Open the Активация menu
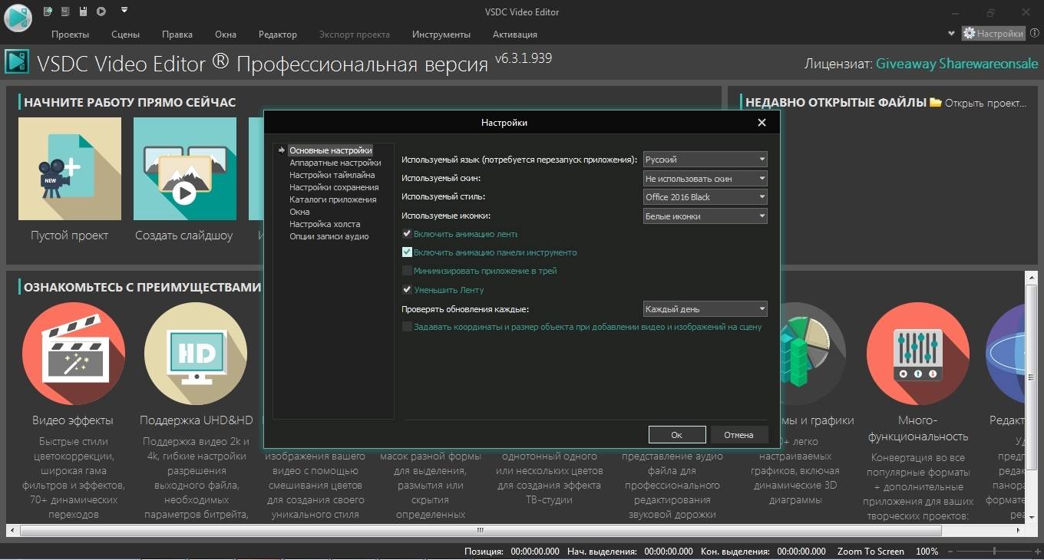 515,35
